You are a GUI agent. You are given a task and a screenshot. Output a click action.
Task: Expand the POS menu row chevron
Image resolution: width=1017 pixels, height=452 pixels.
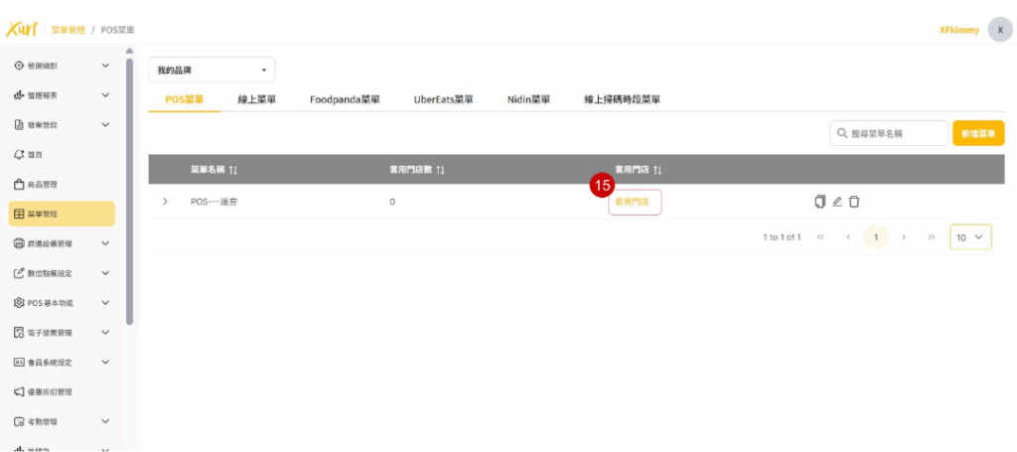click(165, 202)
